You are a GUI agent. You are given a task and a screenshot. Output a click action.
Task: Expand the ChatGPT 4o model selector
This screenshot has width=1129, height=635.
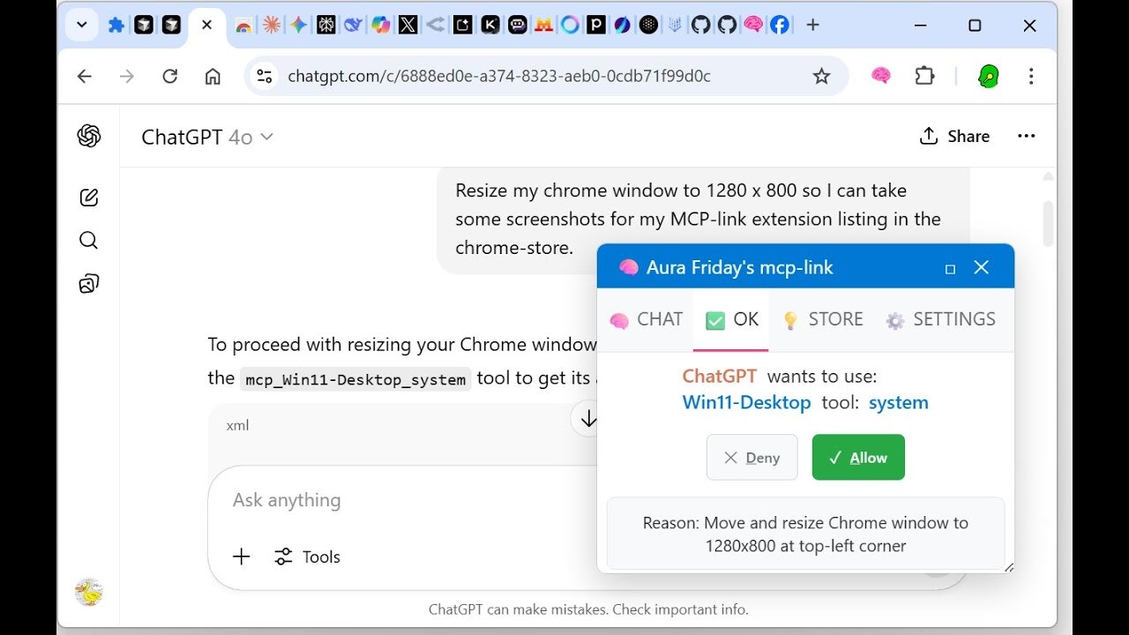(207, 137)
